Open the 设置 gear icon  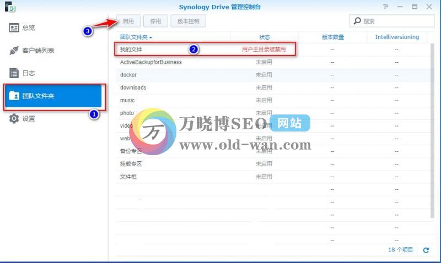(x=14, y=118)
